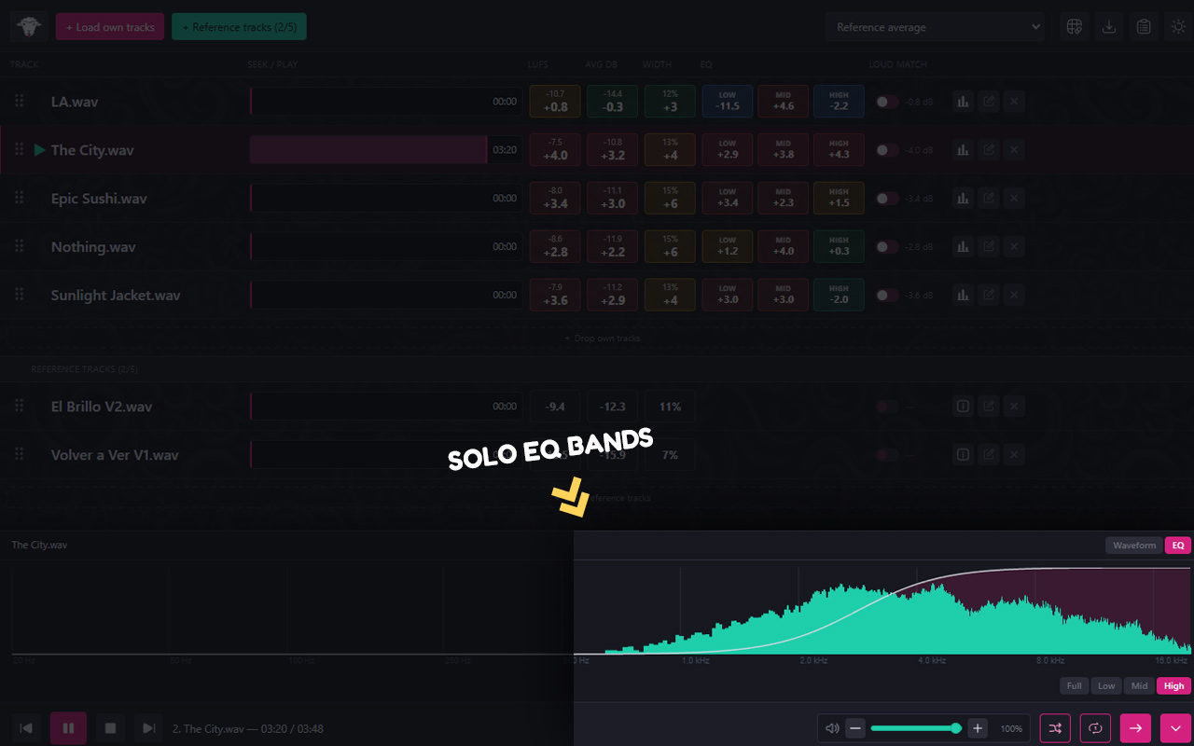This screenshot has width=1194, height=746.
Task: Open bar chart analysis for LA.wav
Action: pos(963,102)
